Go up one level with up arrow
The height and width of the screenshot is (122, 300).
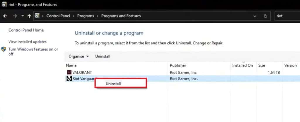(x=29, y=16)
